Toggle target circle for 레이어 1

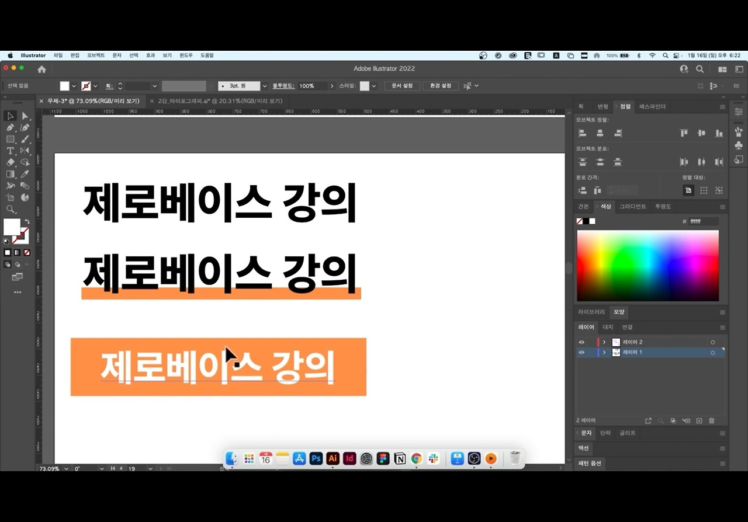(x=712, y=353)
